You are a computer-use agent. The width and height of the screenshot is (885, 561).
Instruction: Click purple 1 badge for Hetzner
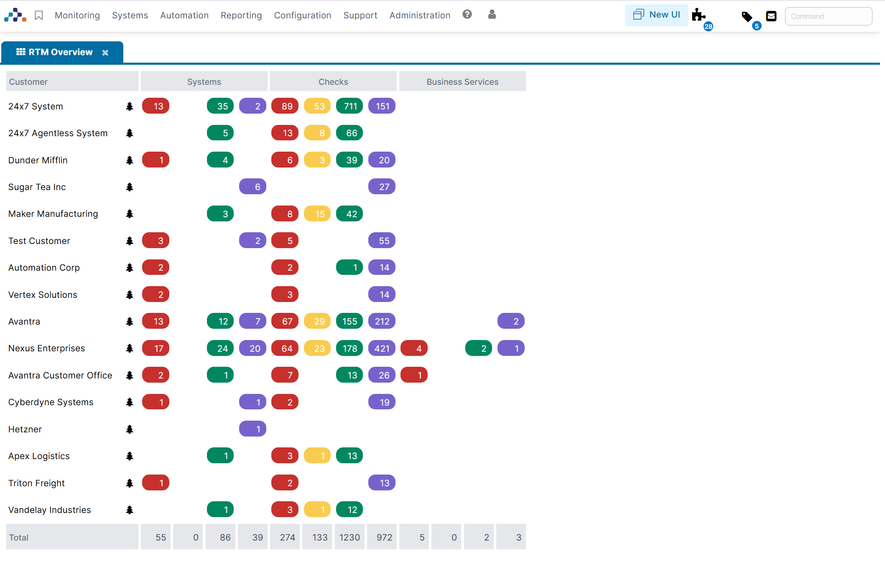(x=252, y=429)
